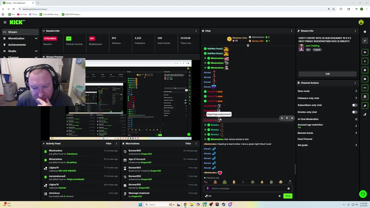Open Chat panel options menu
Viewport: 370px width, 208px height.
click(x=291, y=31)
